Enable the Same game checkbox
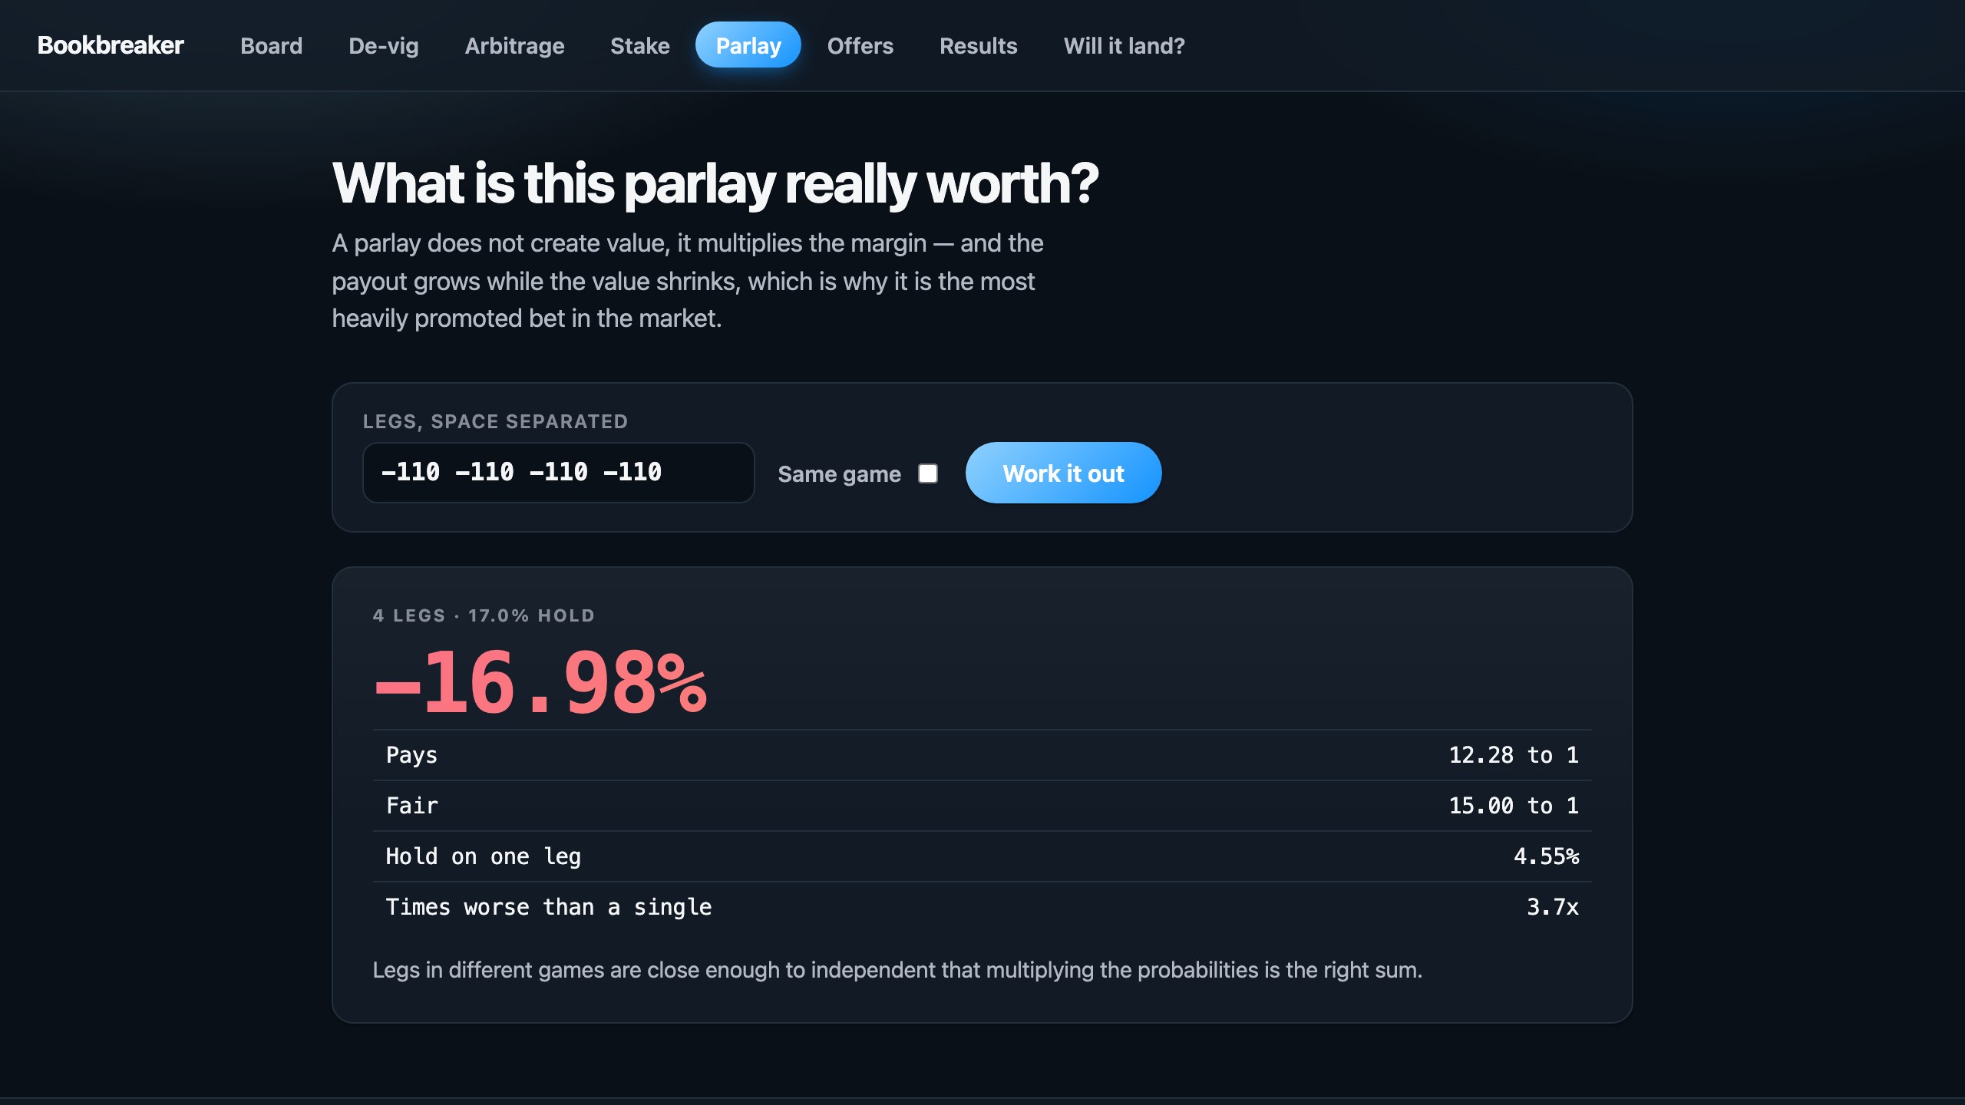Screen dimensions: 1965x1105 click(928, 473)
